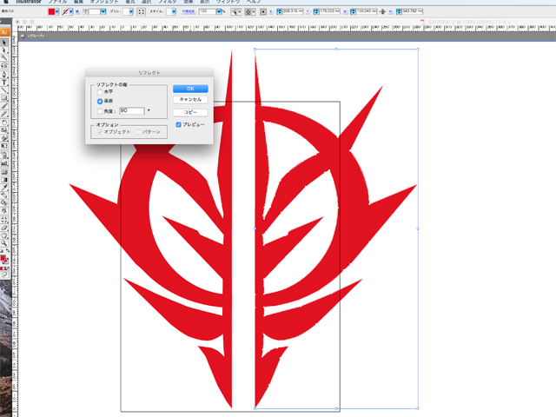Open the 不透明度 opacity link

pyautogui.click(x=189, y=11)
